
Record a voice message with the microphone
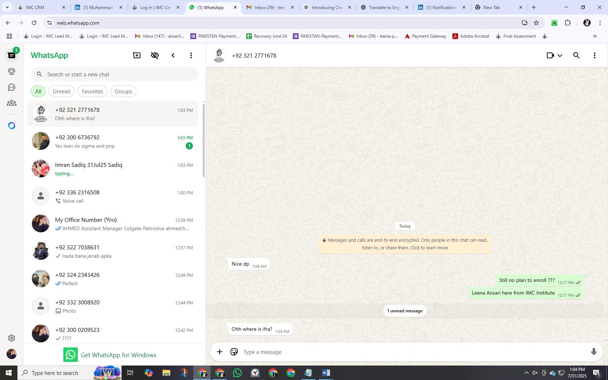pos(594,352)
